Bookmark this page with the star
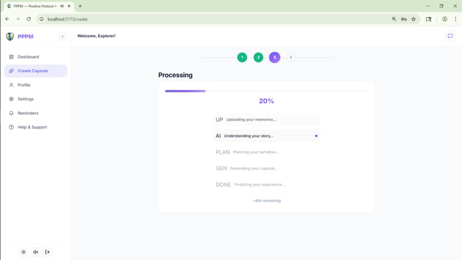The height and width of the screenshot is (260, 462). (413, 19)
